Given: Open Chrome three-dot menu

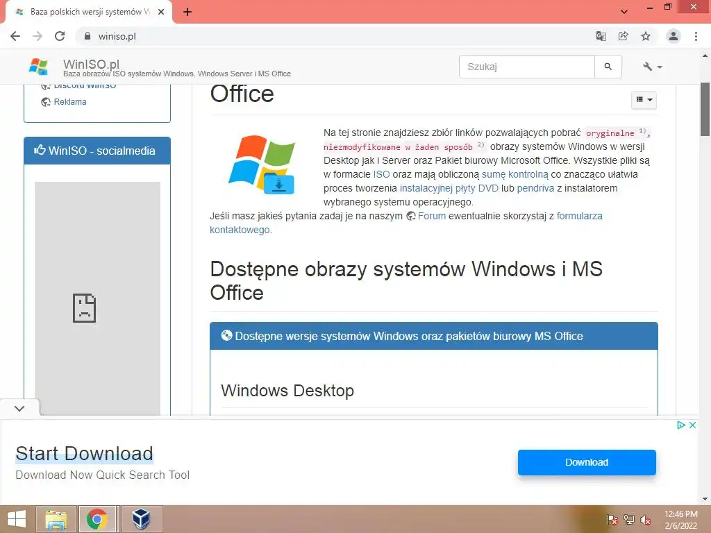Looking at the screenshot, I should click(x=696, y=36).
